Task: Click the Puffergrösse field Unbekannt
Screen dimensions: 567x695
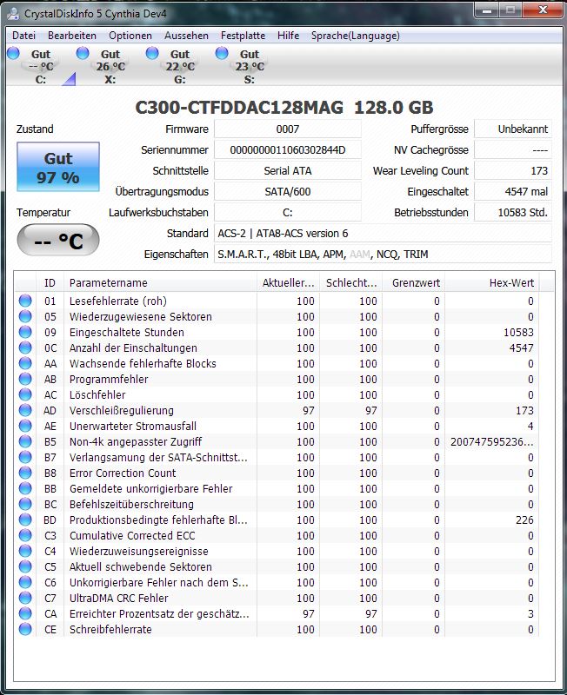Action: (x=513, y=129)
